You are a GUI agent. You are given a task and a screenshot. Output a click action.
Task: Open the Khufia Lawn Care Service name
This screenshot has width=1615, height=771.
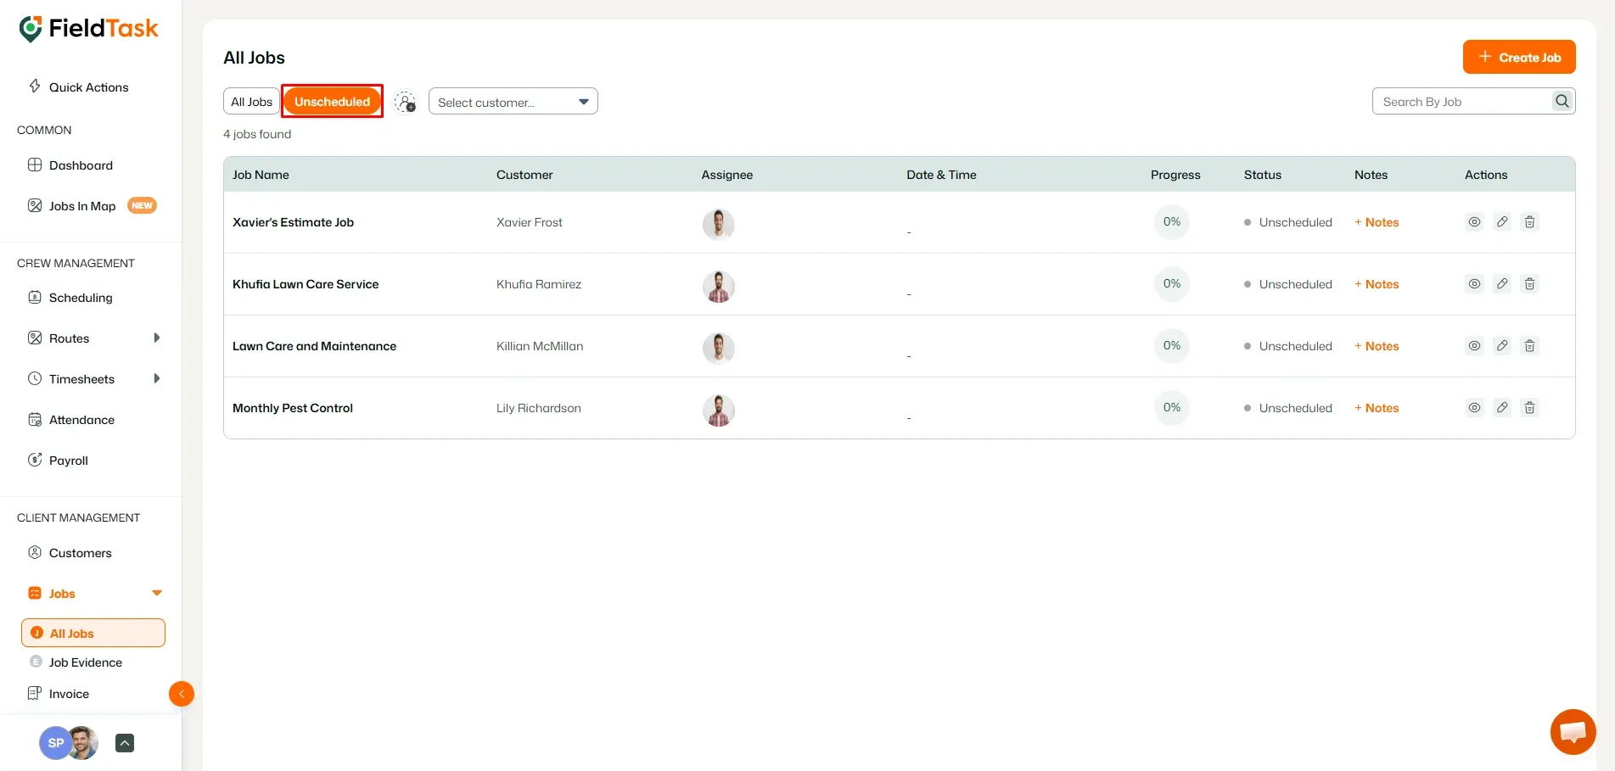coord(306,284)
